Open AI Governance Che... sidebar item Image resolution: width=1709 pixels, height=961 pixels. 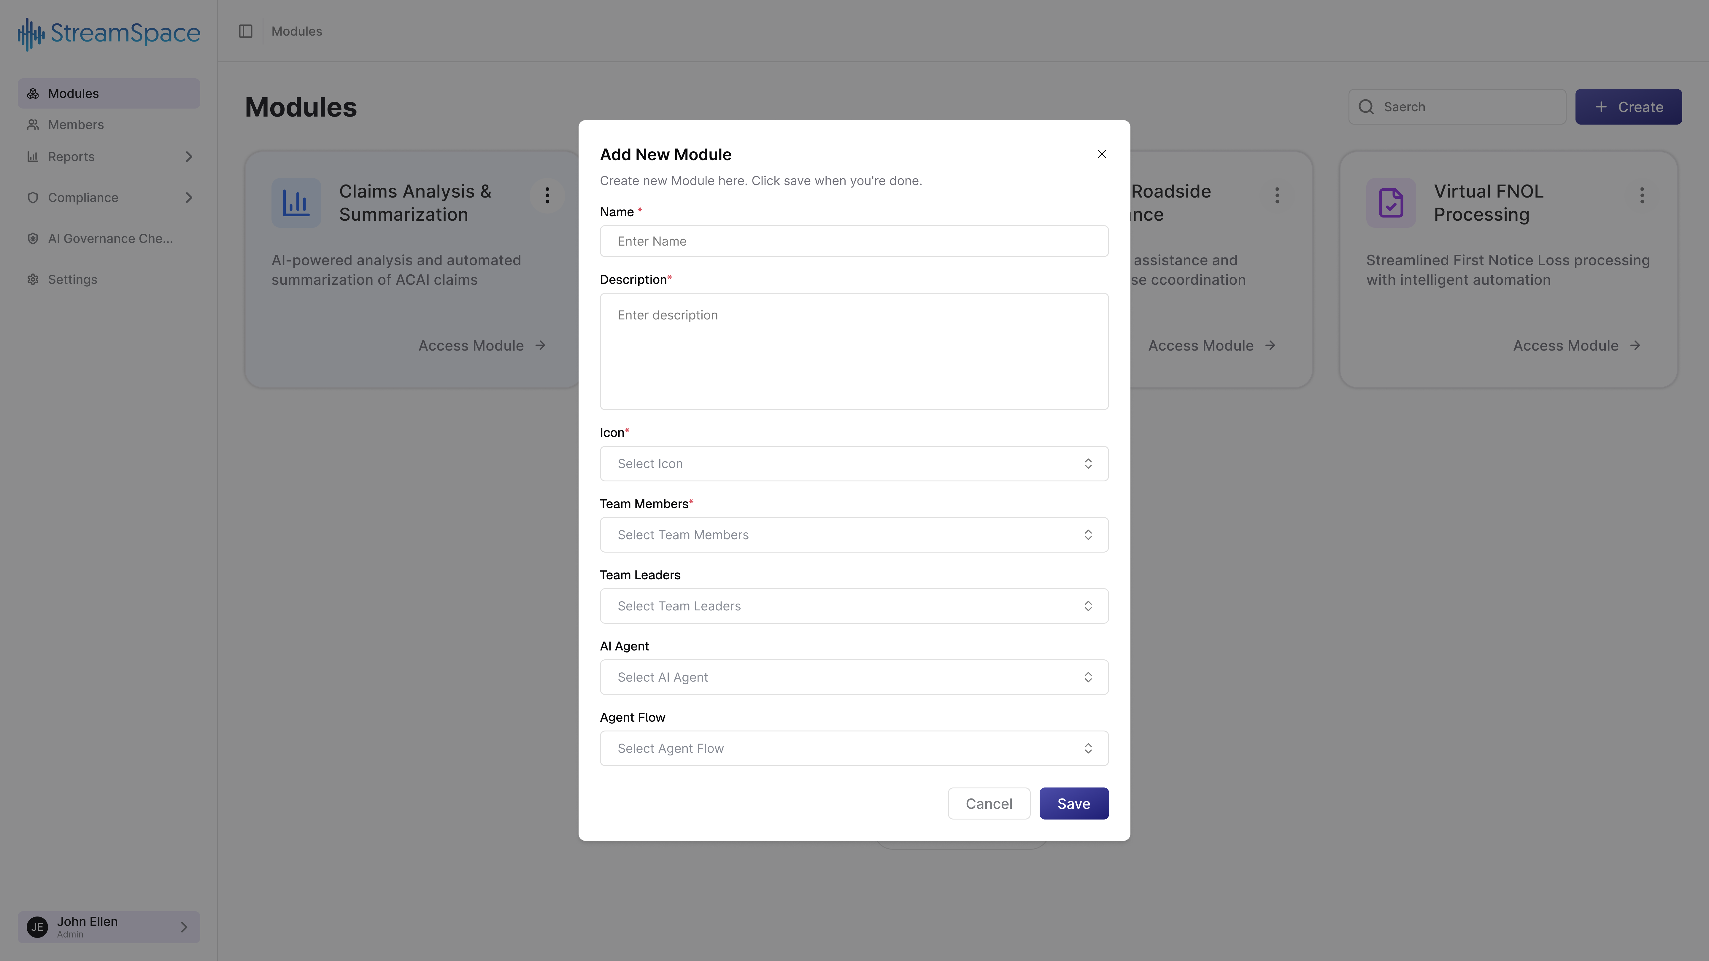tap(109, 239)
